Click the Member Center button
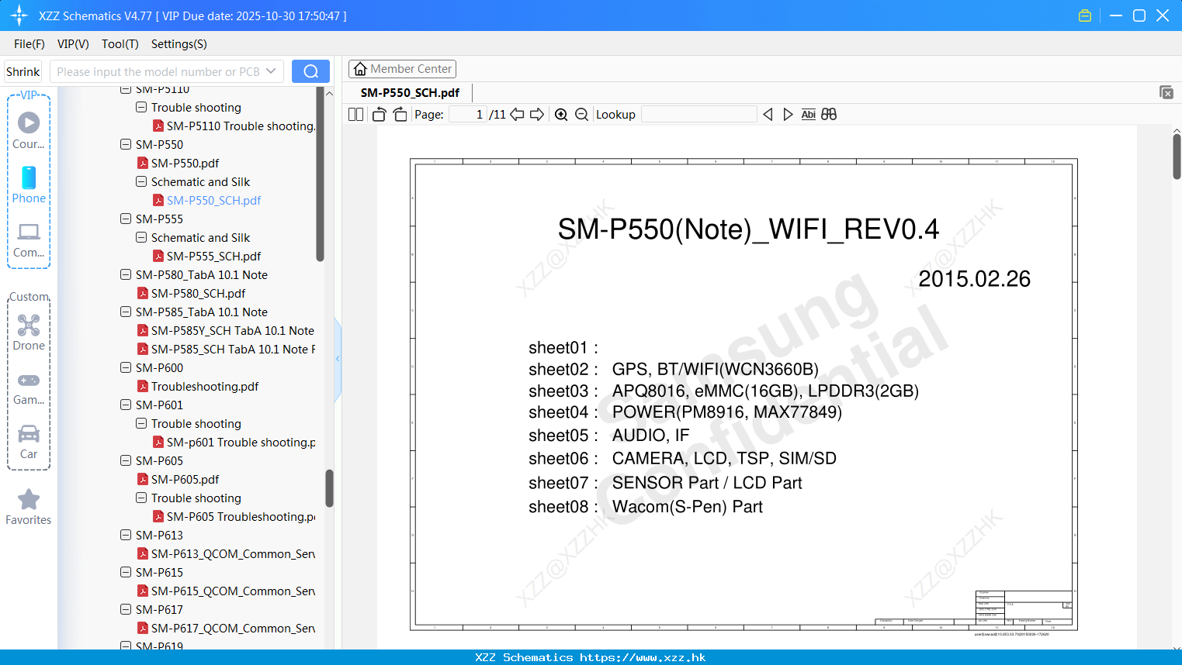Screen dimensions: 1182x665 [402, 69]
